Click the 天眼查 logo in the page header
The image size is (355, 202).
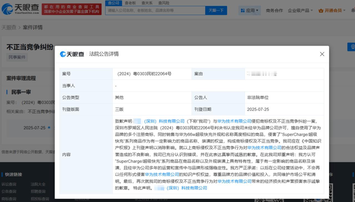point(20,9)
